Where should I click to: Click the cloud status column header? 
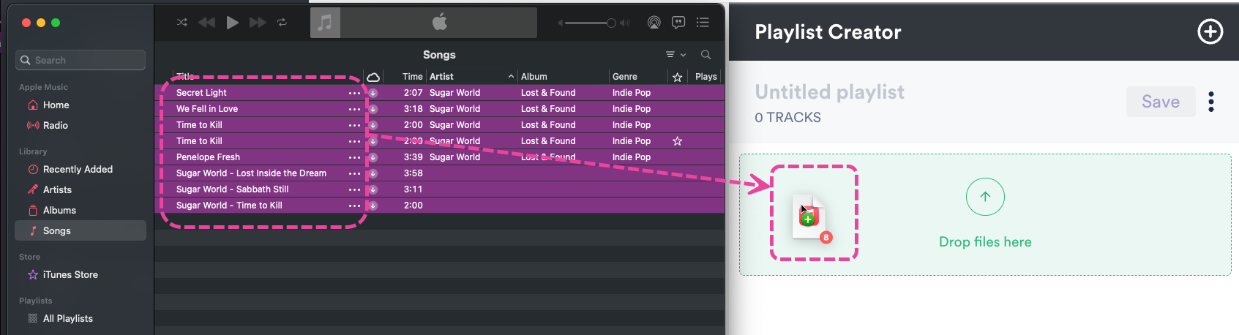[373, 77]
